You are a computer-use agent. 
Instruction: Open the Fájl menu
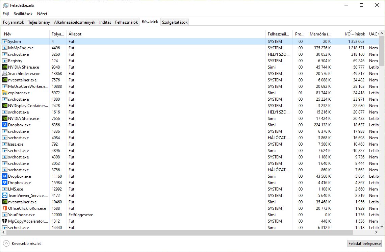6,14
